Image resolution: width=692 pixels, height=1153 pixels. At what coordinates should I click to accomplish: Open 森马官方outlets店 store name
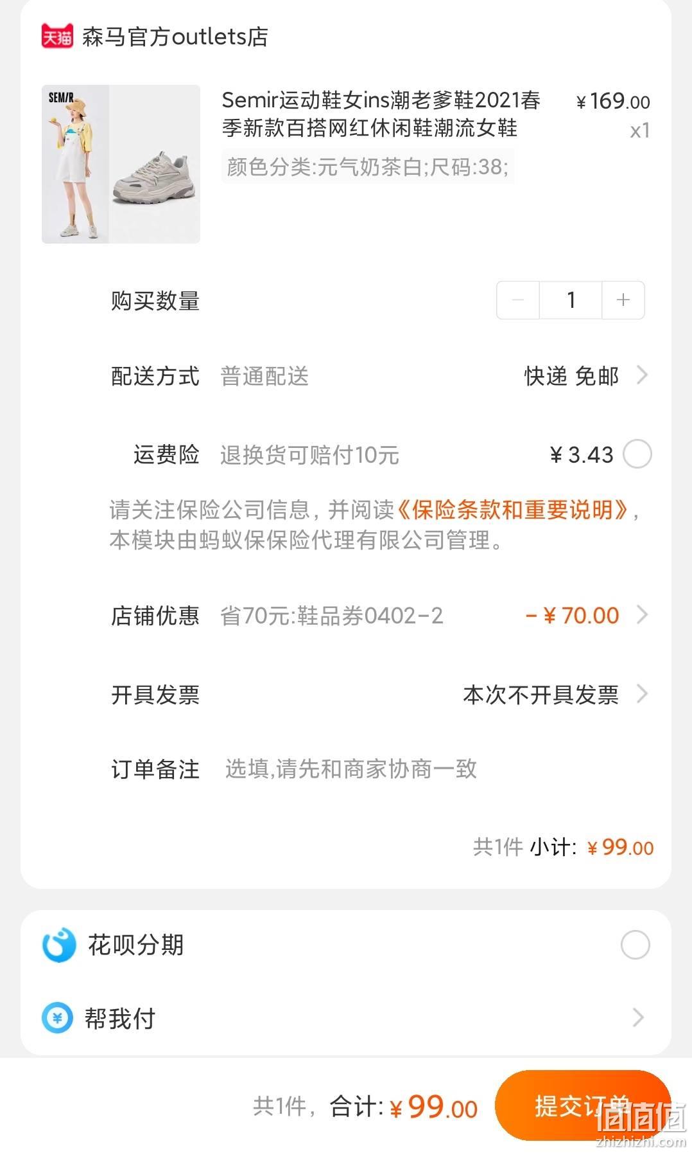[175, 37]
